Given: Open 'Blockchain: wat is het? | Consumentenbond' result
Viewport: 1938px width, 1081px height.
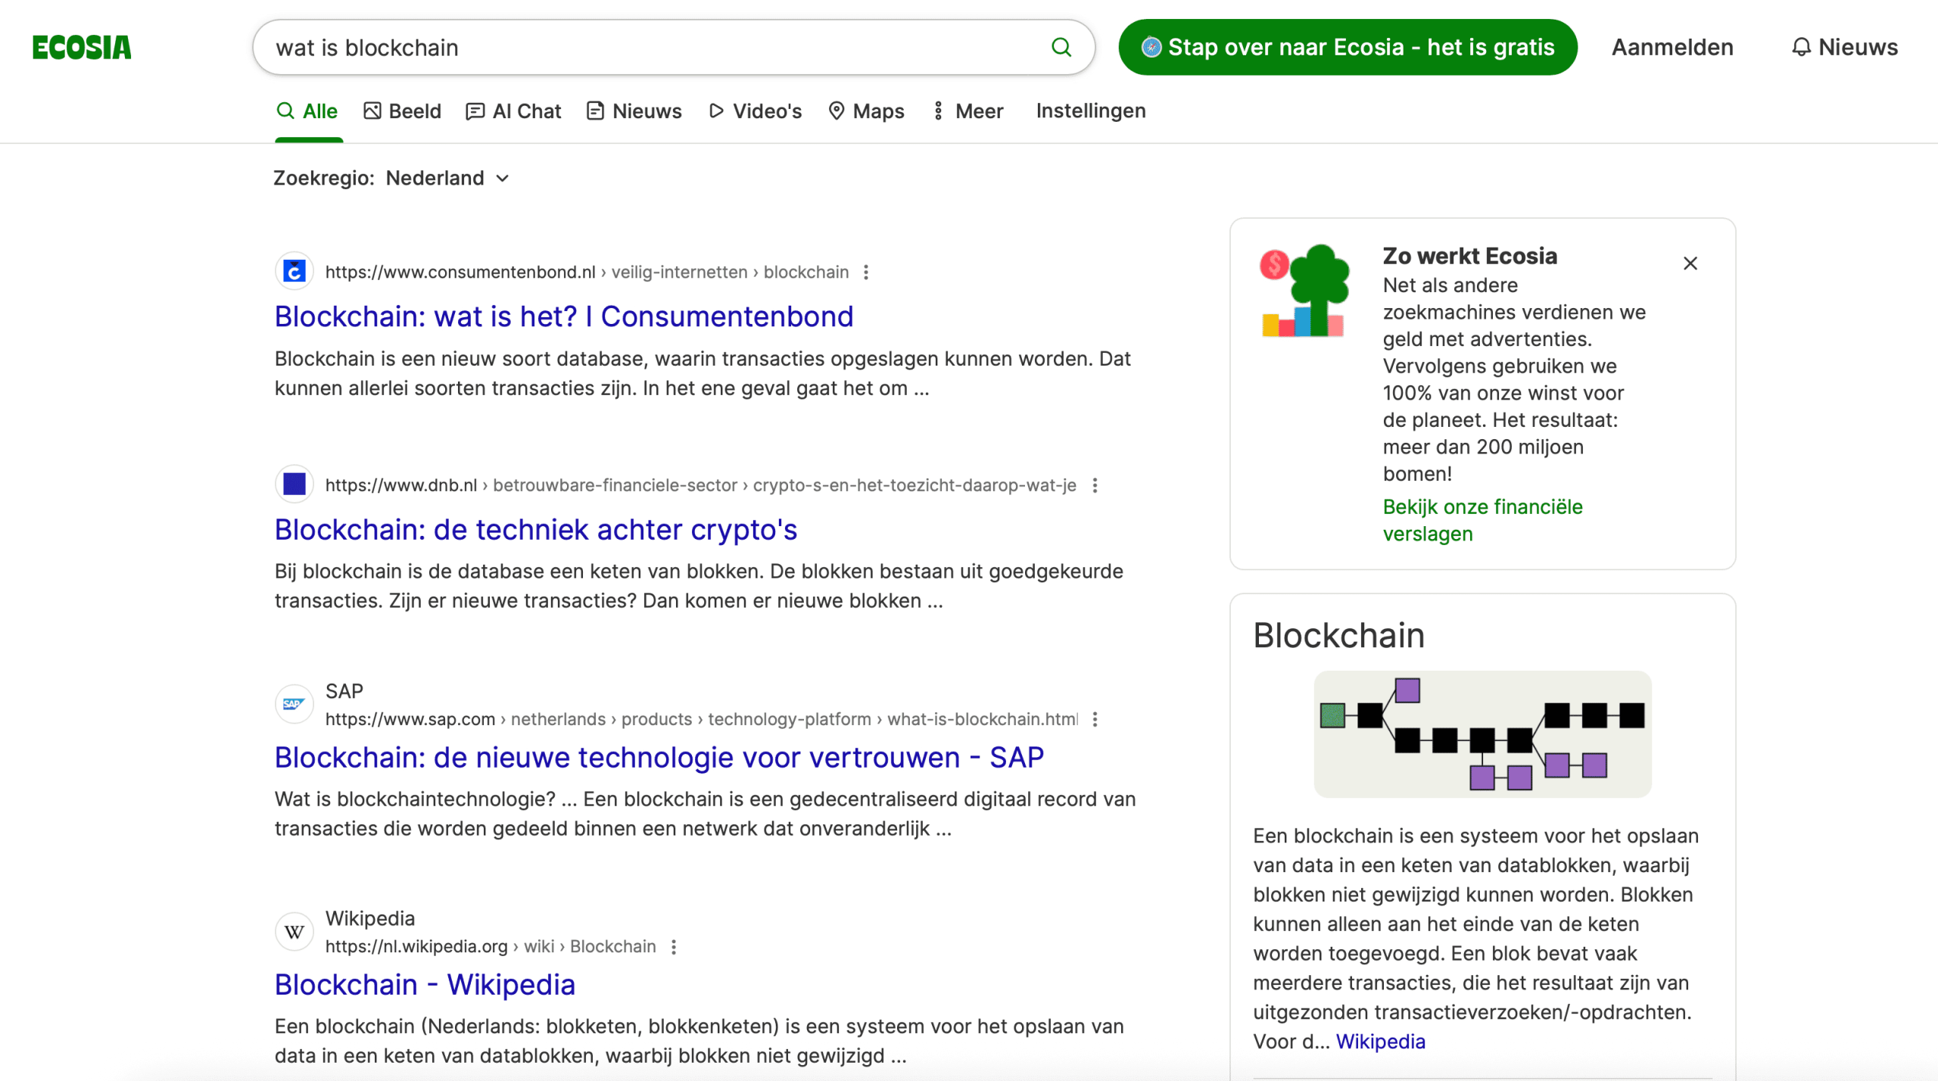Looking at the screenshot, I should click(564, 316).
